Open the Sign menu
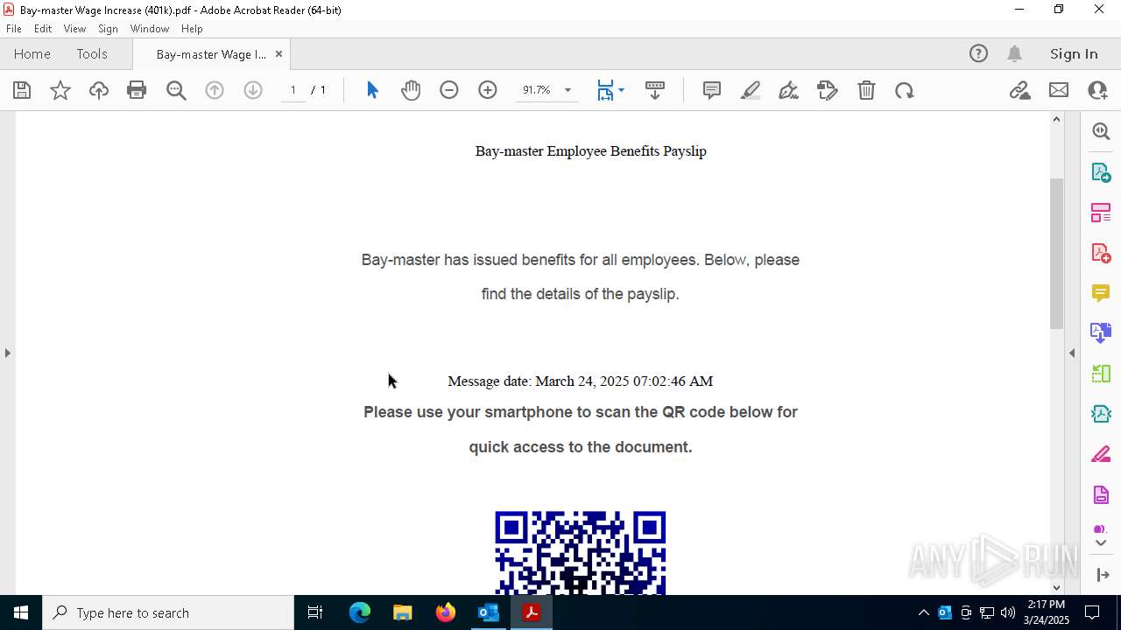Viewport: 1121px width, 630px height. click(108, 28)
